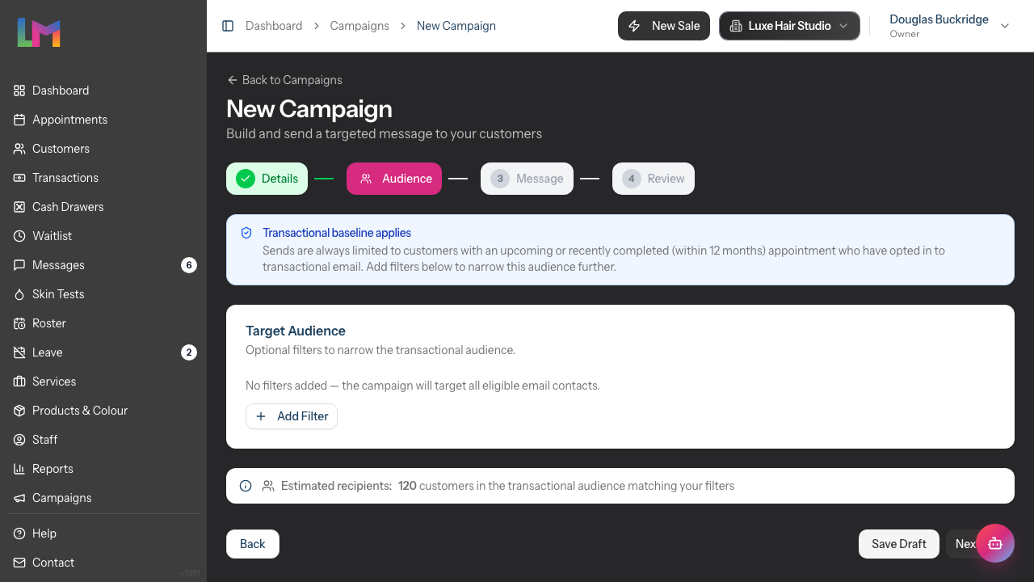The width and height of the screenshot is (1034, 582).
Task: Click the Dashboard grid icon in sidebar
Action: (x=19, y=91)
